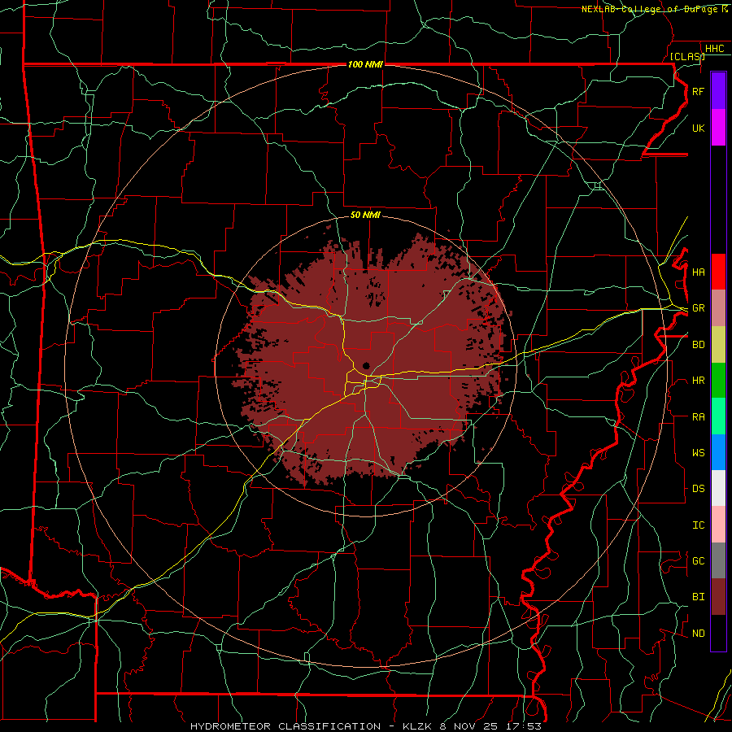The height and width of the screenshot is (732, 732).
Task: Click the ND legend label
Action: (698, 634)
